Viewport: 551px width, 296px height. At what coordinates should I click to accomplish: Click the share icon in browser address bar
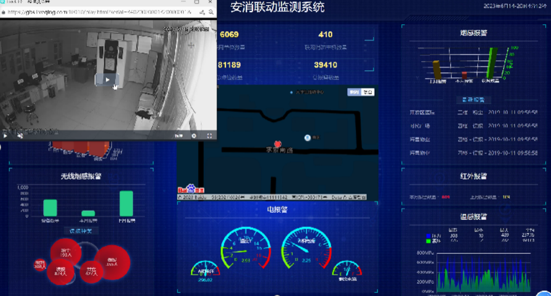pos(201,12)
